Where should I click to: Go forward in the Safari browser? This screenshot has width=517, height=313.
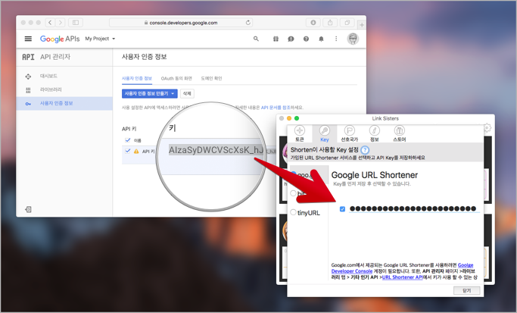click(60, 23)
